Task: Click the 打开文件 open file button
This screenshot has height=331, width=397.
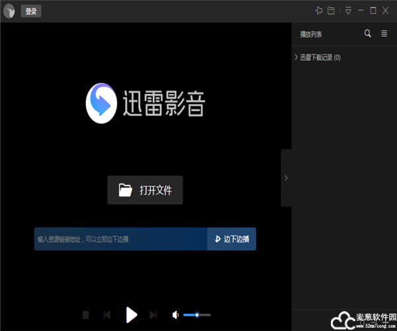Action: (145, 190)
